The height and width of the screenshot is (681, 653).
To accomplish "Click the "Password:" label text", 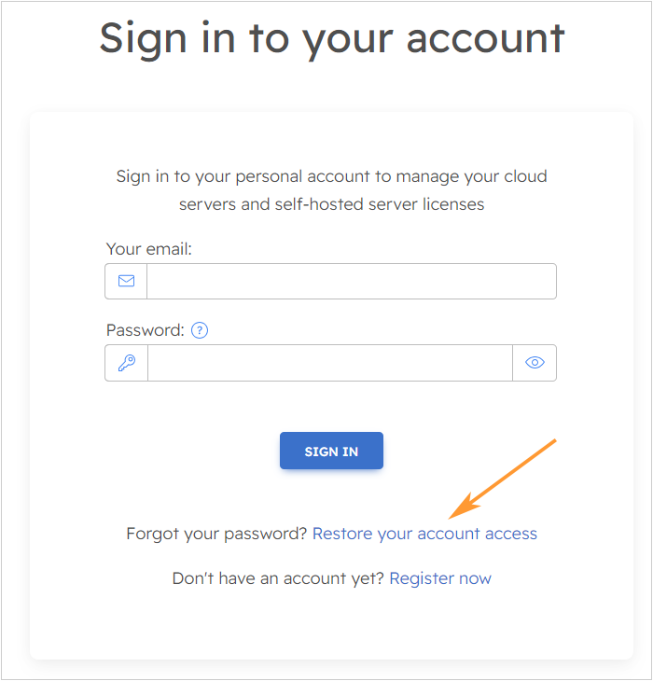I will (146, 330).
